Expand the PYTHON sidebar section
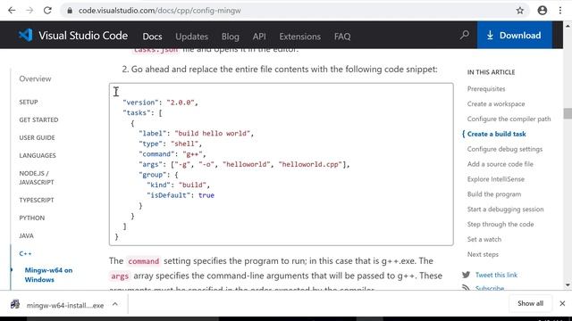The image size is (572, 321). [x=32, y=218]
